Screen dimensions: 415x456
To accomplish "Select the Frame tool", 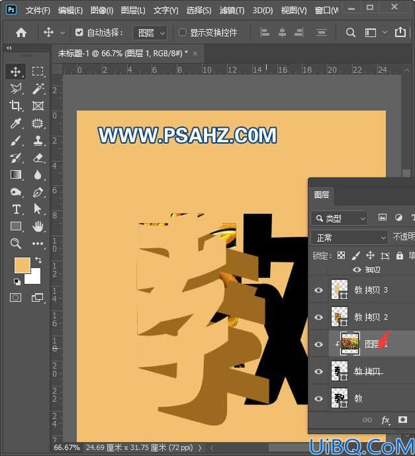I will (x=38, y=106).
